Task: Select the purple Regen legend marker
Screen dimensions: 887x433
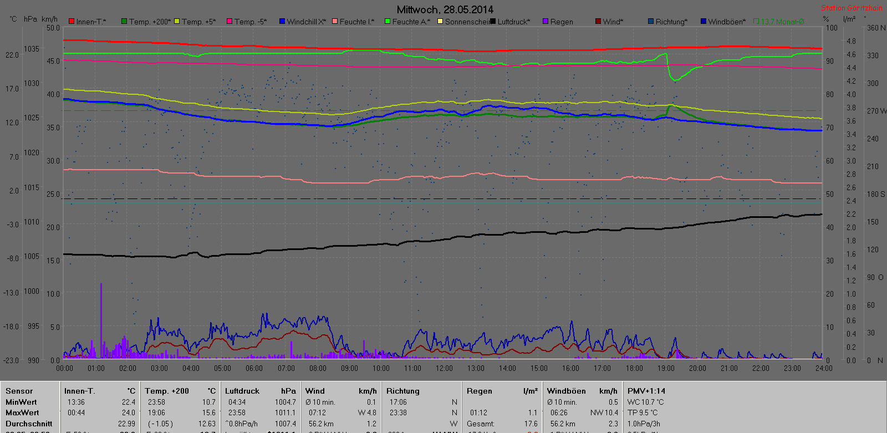Action: point(546,22)
